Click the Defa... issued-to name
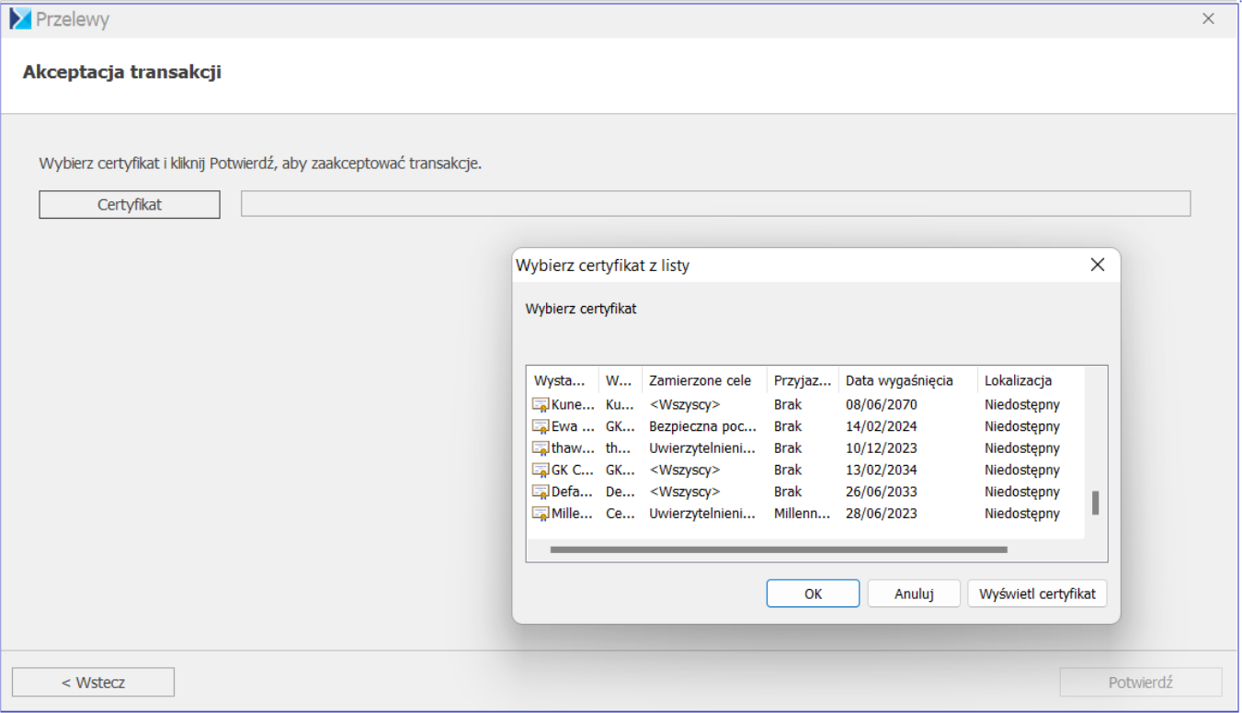This screenshot has height=713, width=1242. pos(573,492)
